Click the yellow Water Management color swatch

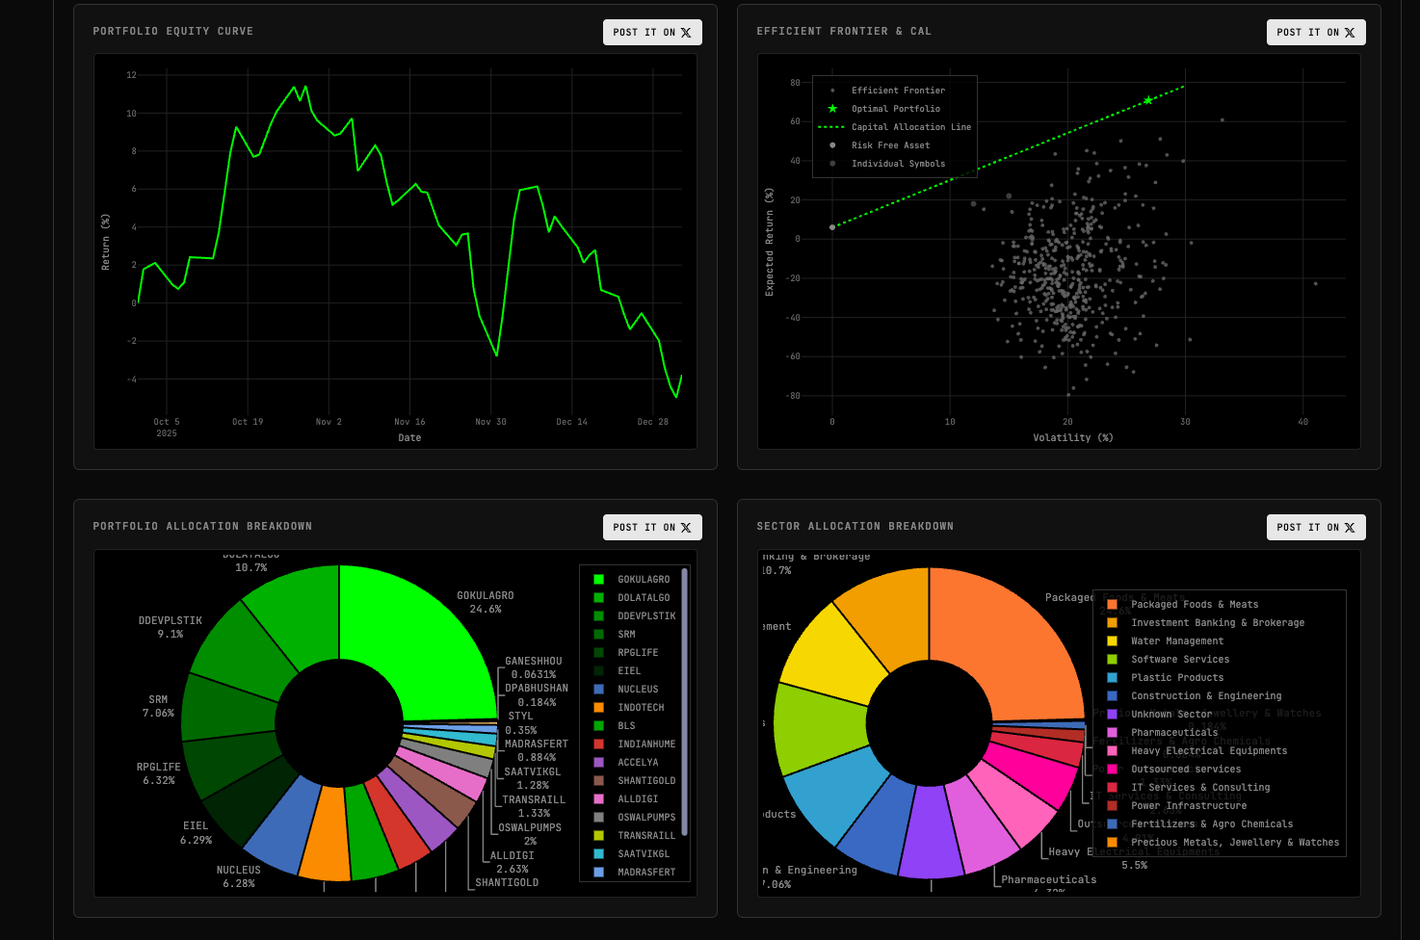click(1113, 640)
